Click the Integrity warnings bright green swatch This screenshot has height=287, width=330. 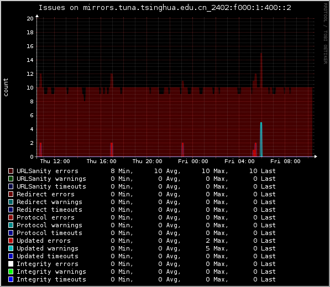pos(11,272)
